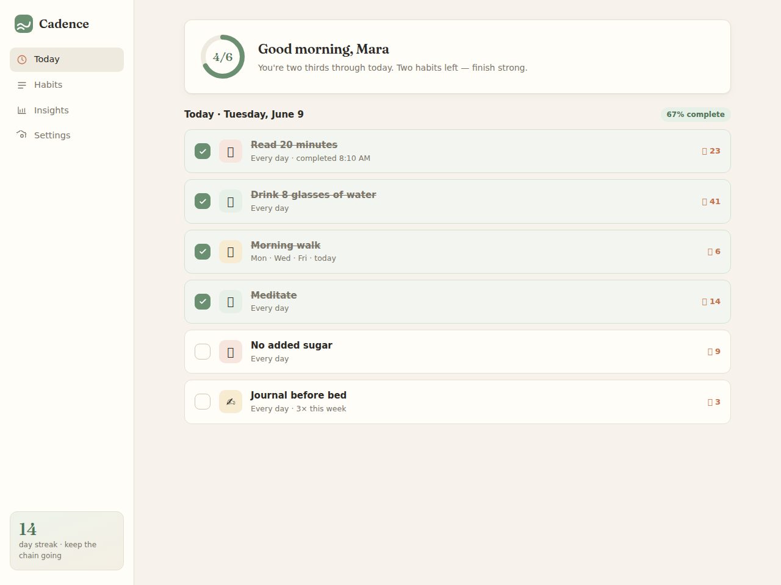Click 'Mon · Wed · Fri · today' text
Viewport: 781px width, 585px height.
point(293,258)
